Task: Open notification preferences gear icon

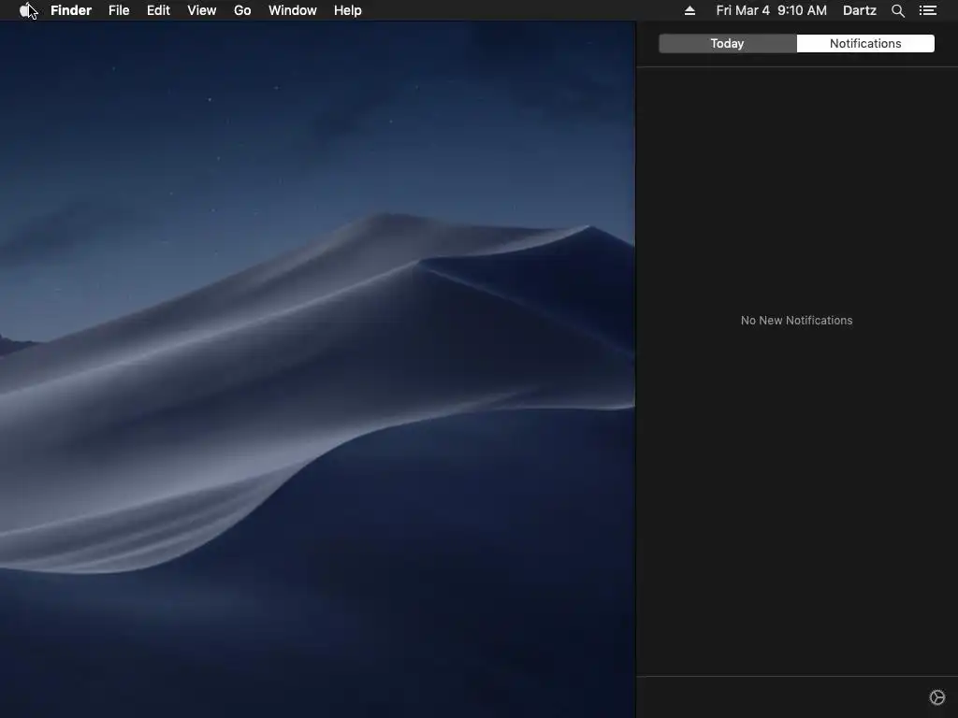Action: click(937, 697)
